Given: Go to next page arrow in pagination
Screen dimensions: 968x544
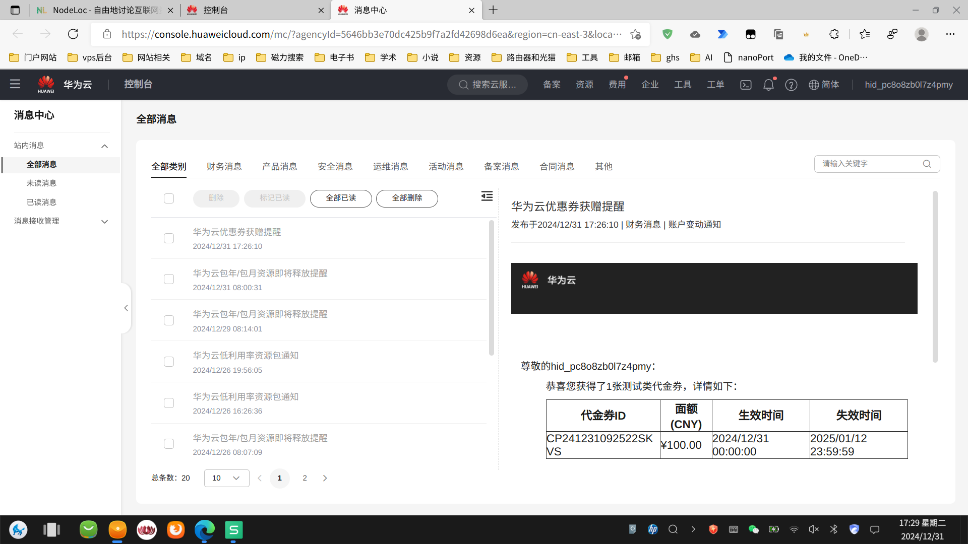Looking at the screenshot, I should [325, 478].
